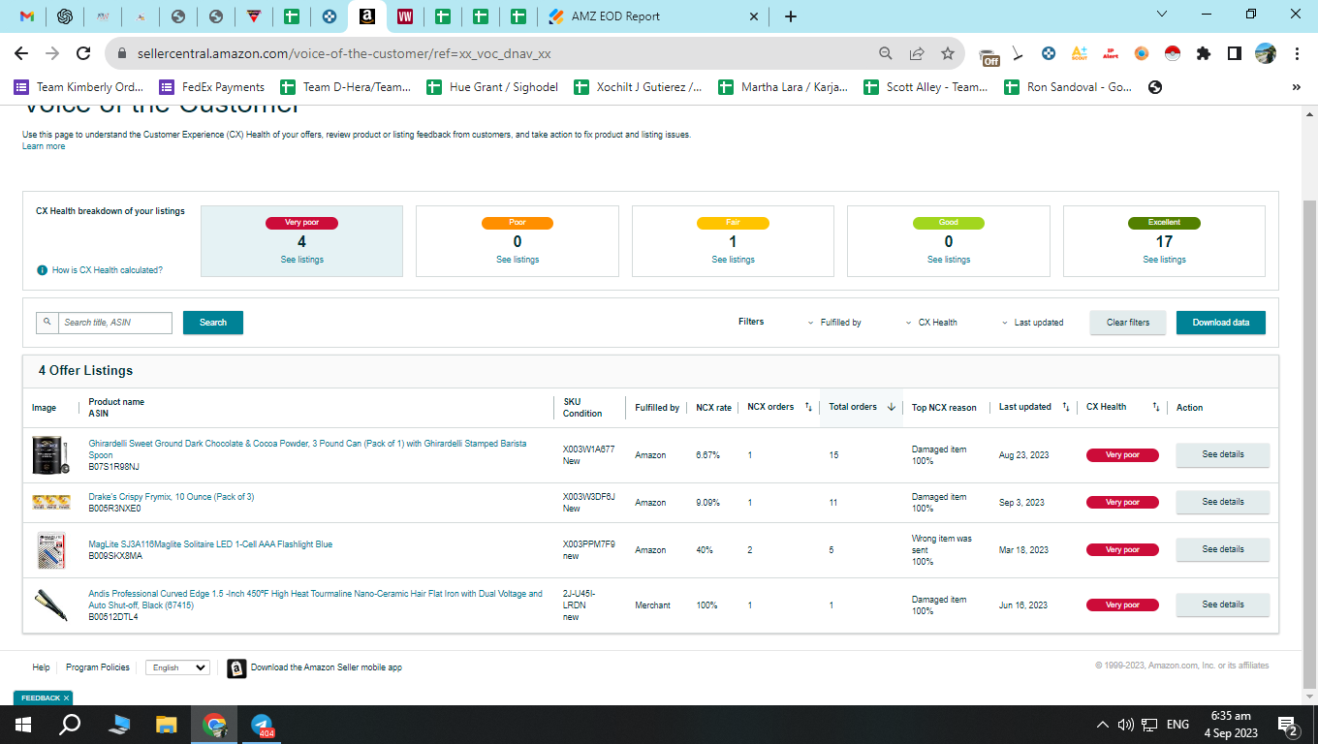This screenshot has width=1318, height=744.
Task: Open the Gmail browser tab
Action: [27, 16]
